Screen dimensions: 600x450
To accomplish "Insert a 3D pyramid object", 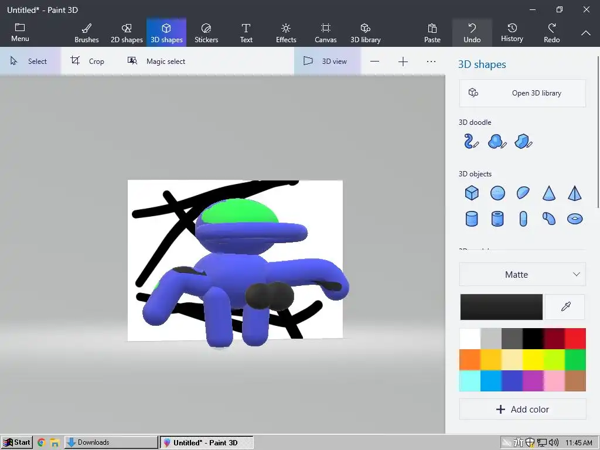I will click(x=575, y=193).
